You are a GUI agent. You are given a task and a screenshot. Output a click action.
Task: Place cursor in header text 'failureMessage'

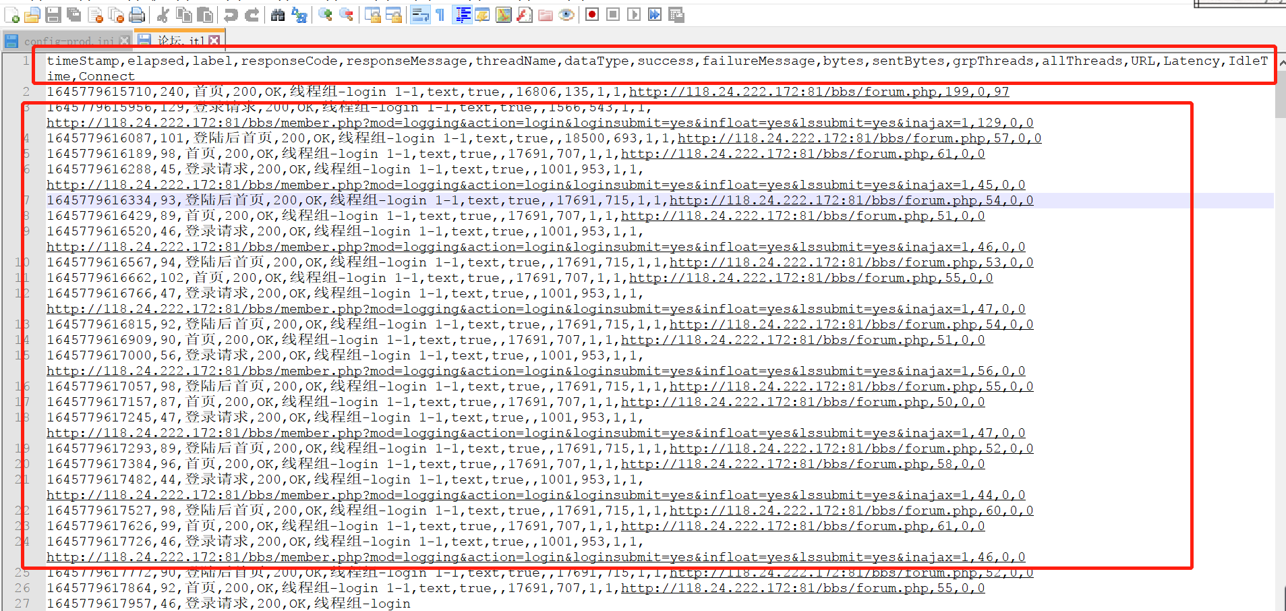click(x=759, y=61)
